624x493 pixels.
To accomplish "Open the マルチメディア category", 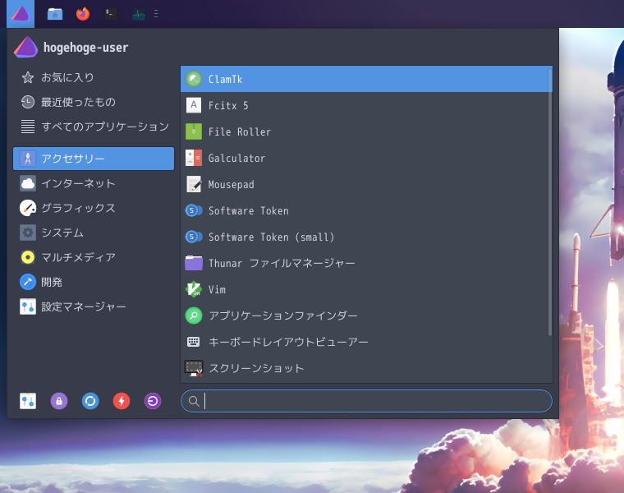I will (94, 257).
